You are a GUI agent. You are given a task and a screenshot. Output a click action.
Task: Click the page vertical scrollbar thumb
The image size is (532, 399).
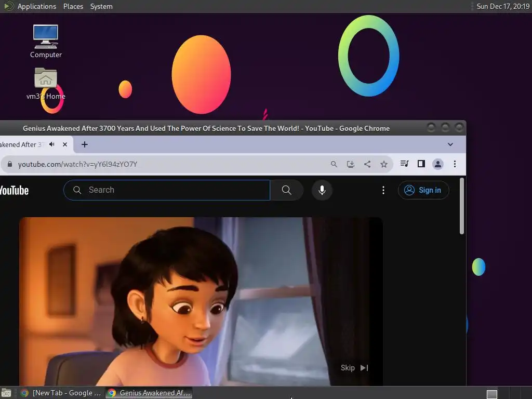coord(462,206)
